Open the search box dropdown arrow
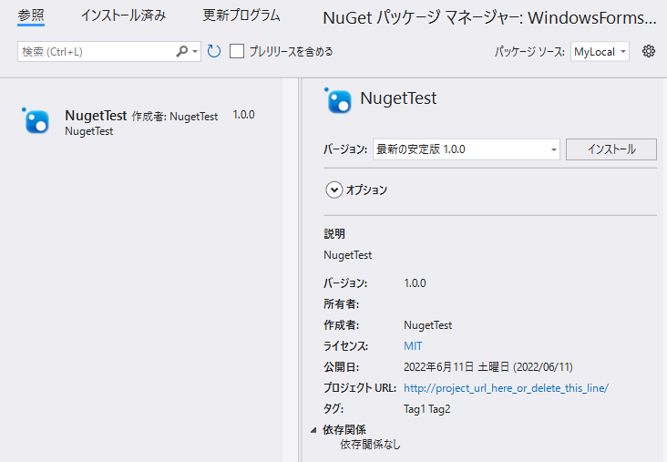Image resolution: width=667 pixels, height=462 pixels. tap(195, 51)
